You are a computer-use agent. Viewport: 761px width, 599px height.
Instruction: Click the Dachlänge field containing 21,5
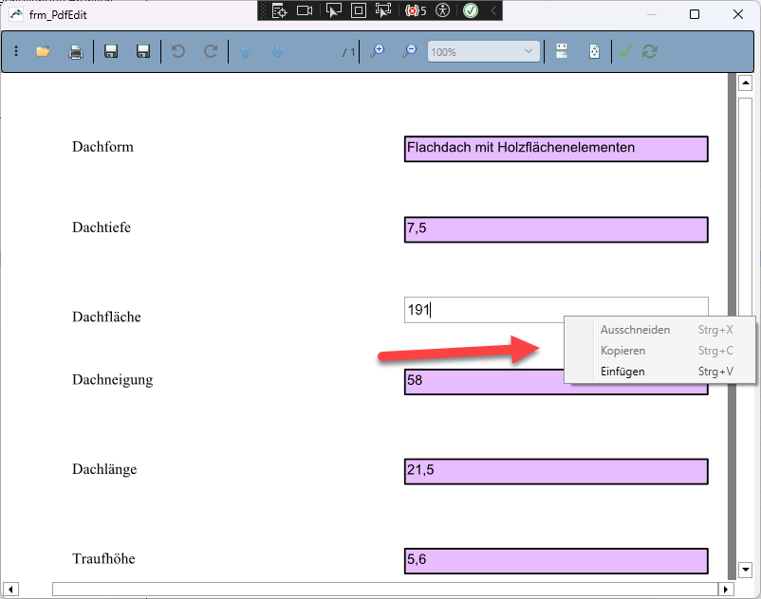[x=556, y=472]
